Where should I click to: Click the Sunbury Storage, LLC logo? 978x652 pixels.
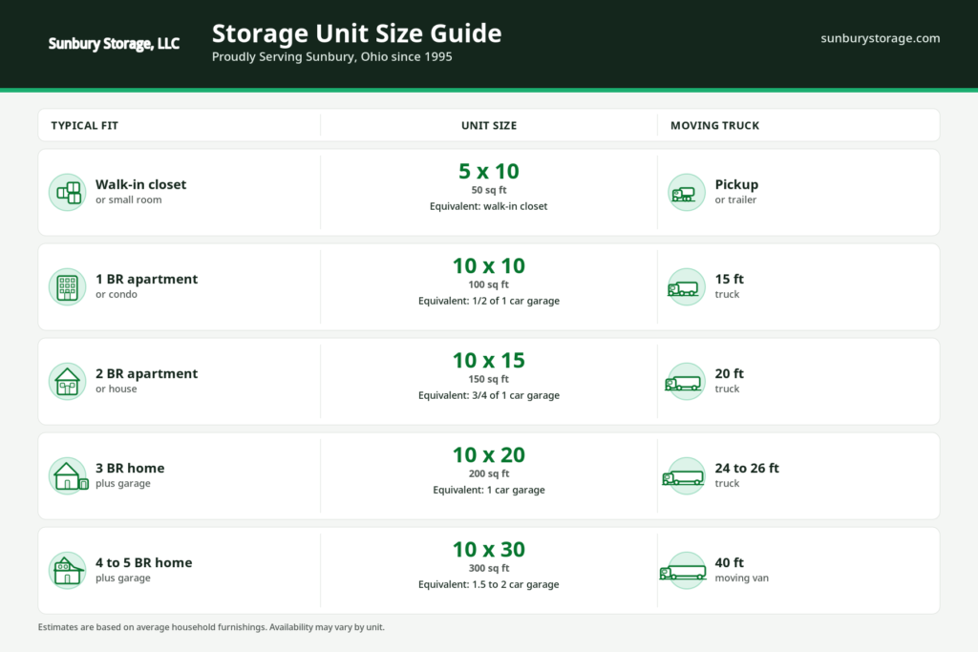click(x=114, y=43)
